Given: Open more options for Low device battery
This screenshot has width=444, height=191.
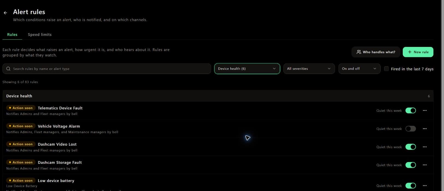Looking at the screenshot, I should [425, 186].
